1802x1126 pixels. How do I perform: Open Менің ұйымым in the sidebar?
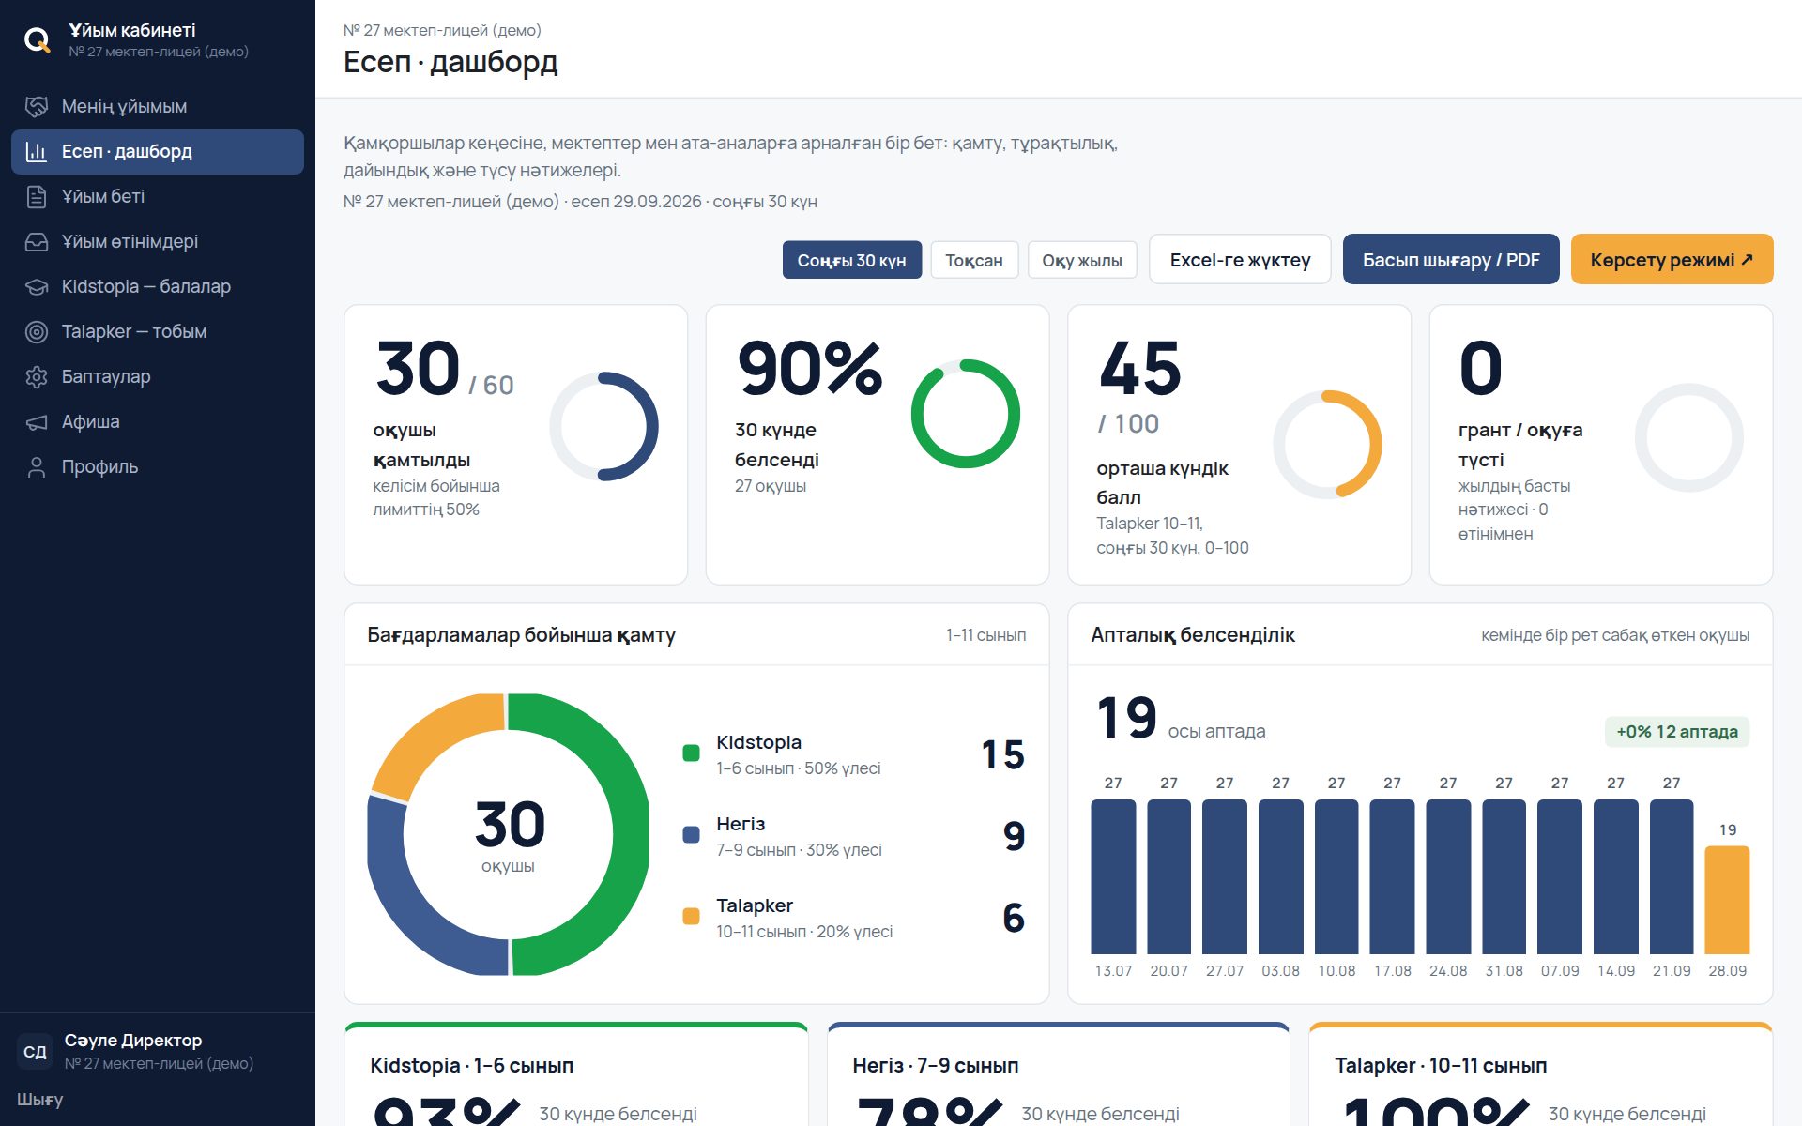pos(158,106)
